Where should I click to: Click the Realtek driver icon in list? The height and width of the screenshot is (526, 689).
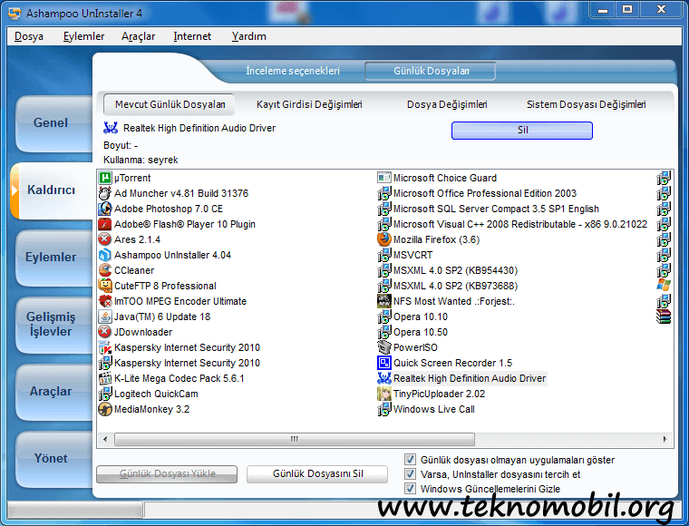point(384,378)
